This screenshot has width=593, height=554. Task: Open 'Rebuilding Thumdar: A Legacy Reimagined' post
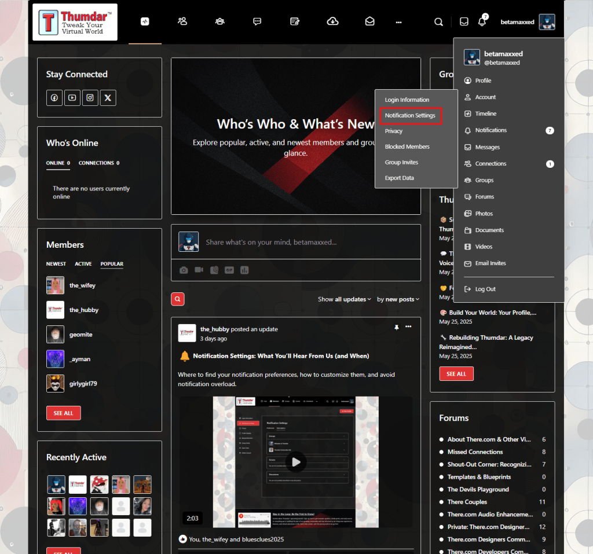(x=486, y=342)
